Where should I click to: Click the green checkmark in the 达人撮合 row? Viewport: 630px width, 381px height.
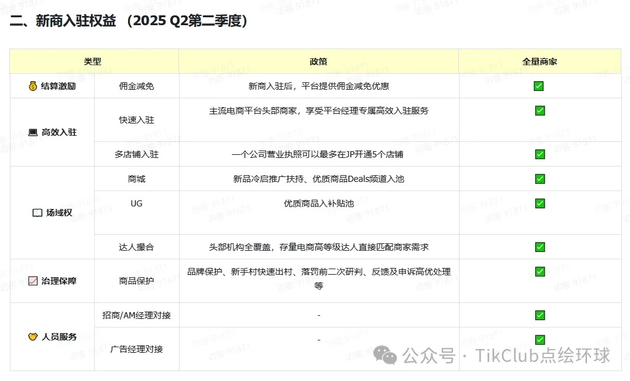pos(540,247)
